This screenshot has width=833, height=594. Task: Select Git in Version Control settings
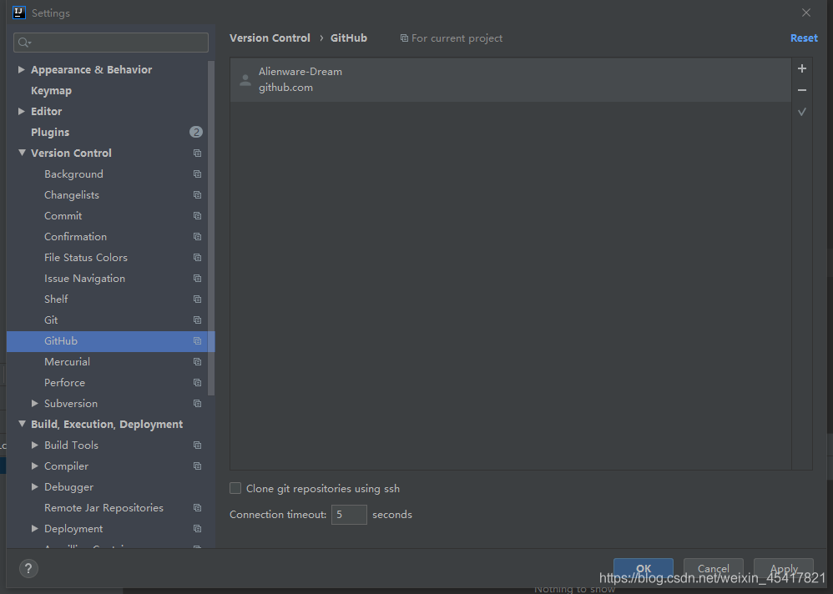(x=51, y=320)
